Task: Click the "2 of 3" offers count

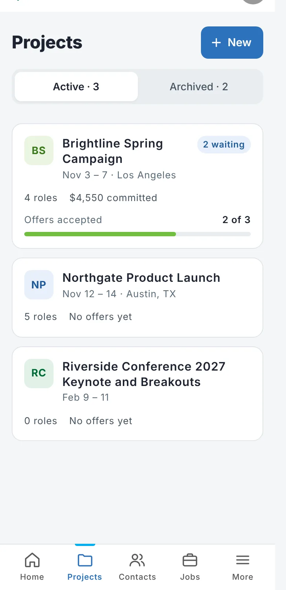Action: (236, 220)
